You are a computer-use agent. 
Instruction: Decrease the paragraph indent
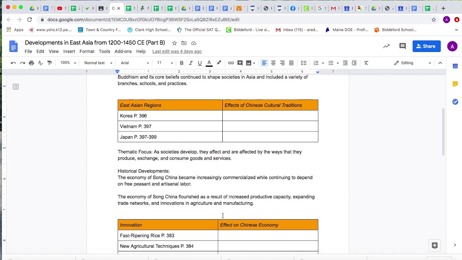coord(345,63)
